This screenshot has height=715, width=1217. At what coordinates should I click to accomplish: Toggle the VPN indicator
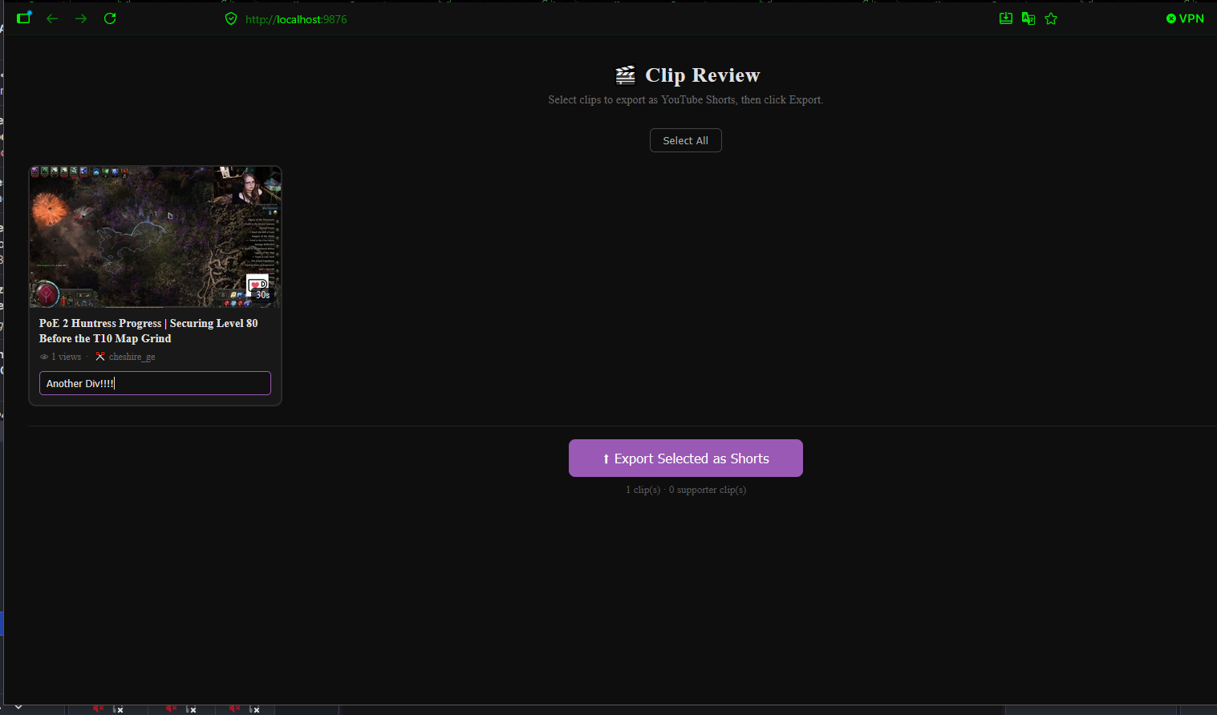pyautogui.click(x=1185, y=18)
